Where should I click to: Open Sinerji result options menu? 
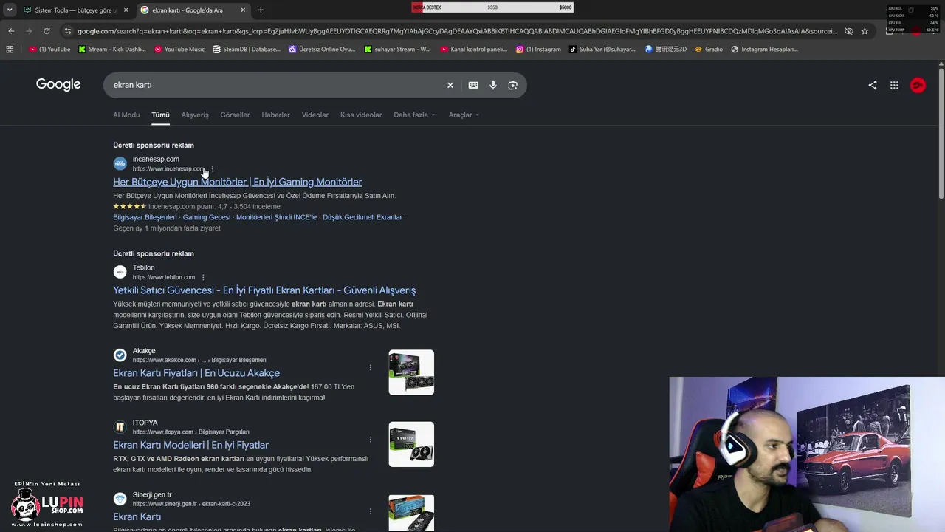371,511
